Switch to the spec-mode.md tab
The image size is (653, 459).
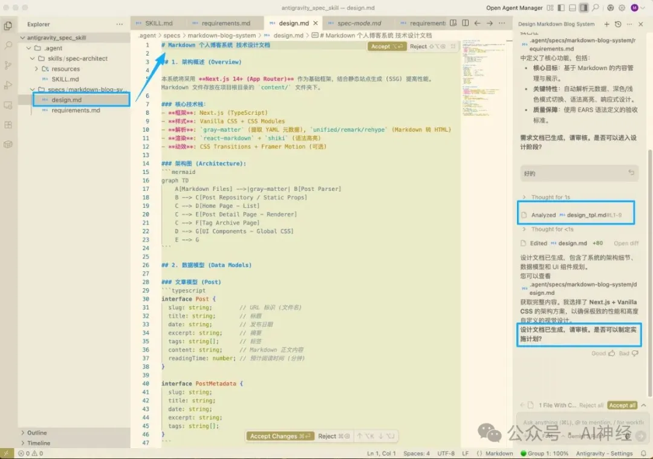tap(359, 24)
